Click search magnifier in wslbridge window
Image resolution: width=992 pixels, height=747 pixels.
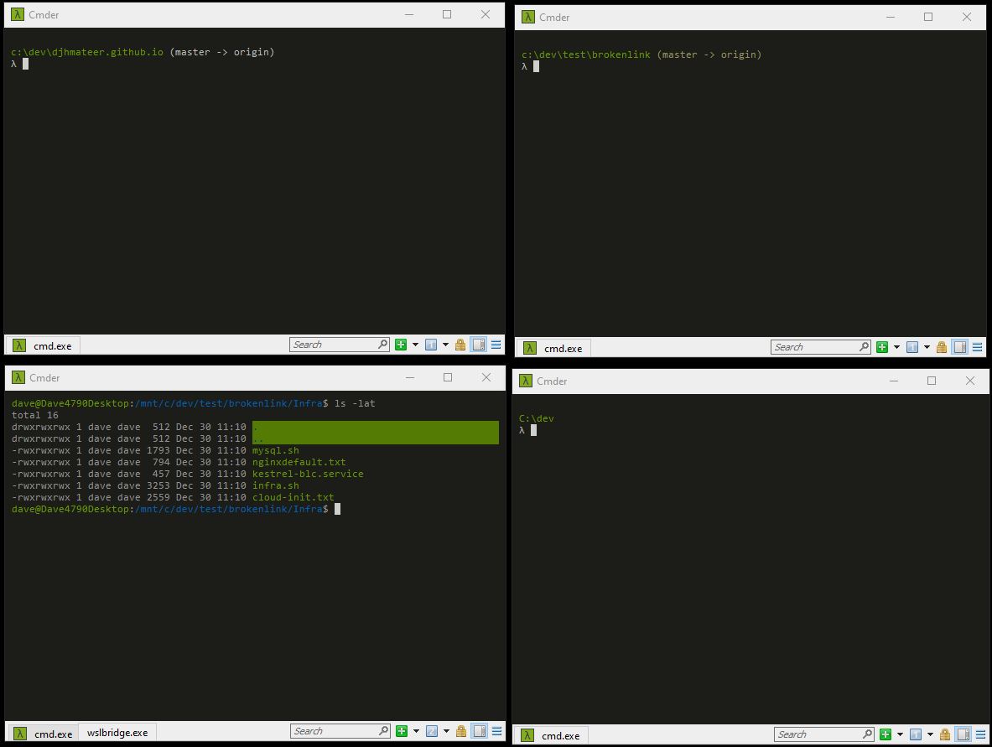click(x=383, y=730)
